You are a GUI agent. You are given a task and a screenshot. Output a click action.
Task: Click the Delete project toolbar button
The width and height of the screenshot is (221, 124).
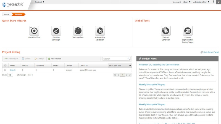point(26,59)
